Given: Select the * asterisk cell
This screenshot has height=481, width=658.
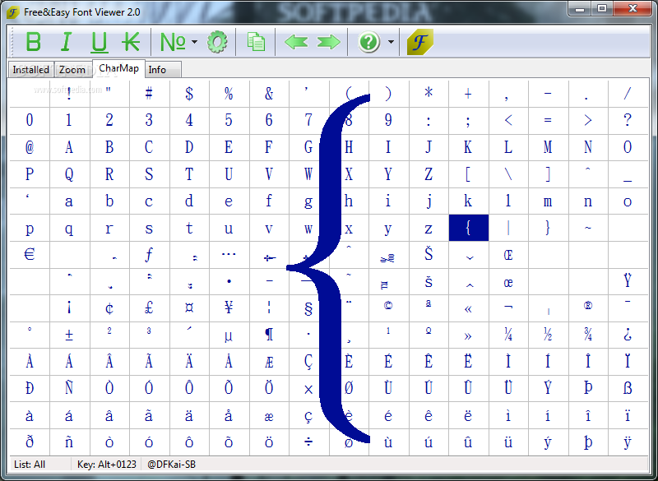Looking at the screenshot, I should (429, 93).
